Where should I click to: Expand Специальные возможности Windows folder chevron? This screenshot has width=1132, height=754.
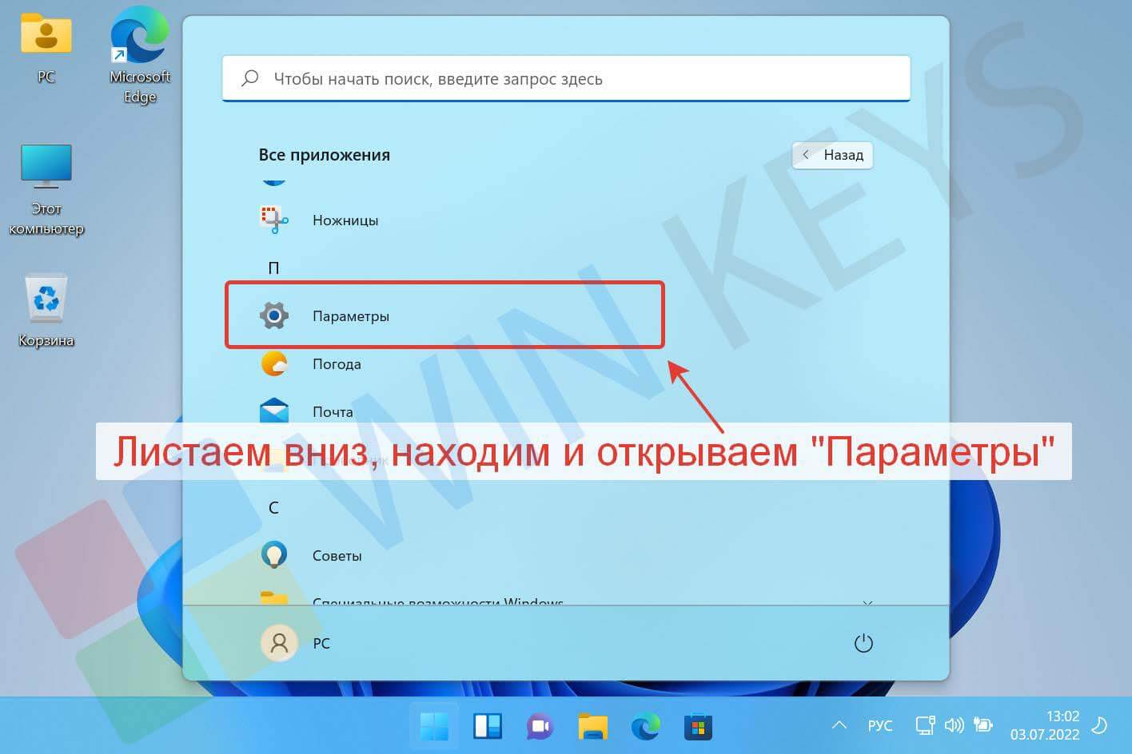(867, 601)
